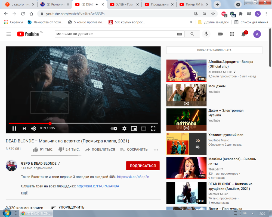Show hidden bookmarks with the chevron

191,22
